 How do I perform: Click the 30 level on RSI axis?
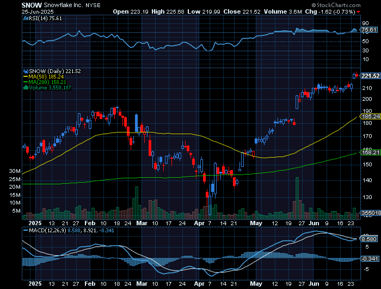pyautogui.click(x=365, y=50)
